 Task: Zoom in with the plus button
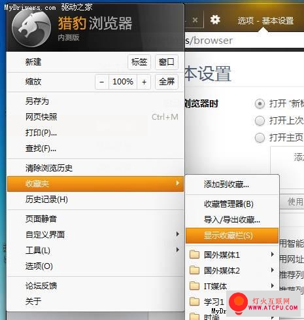pyautogui.click(x=144, y=82)
